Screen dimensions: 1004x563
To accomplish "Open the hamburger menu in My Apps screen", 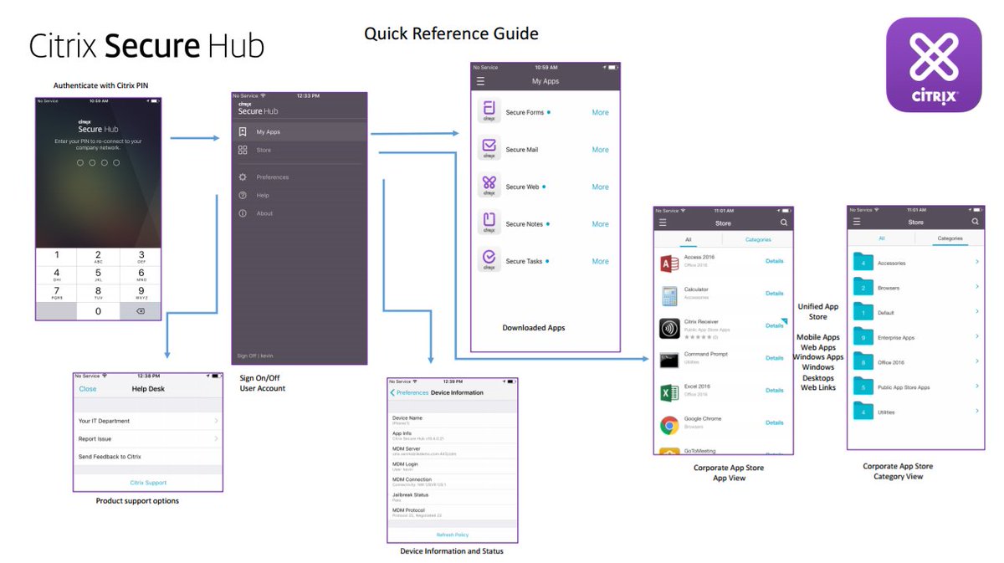I will (x=480, y=81).
